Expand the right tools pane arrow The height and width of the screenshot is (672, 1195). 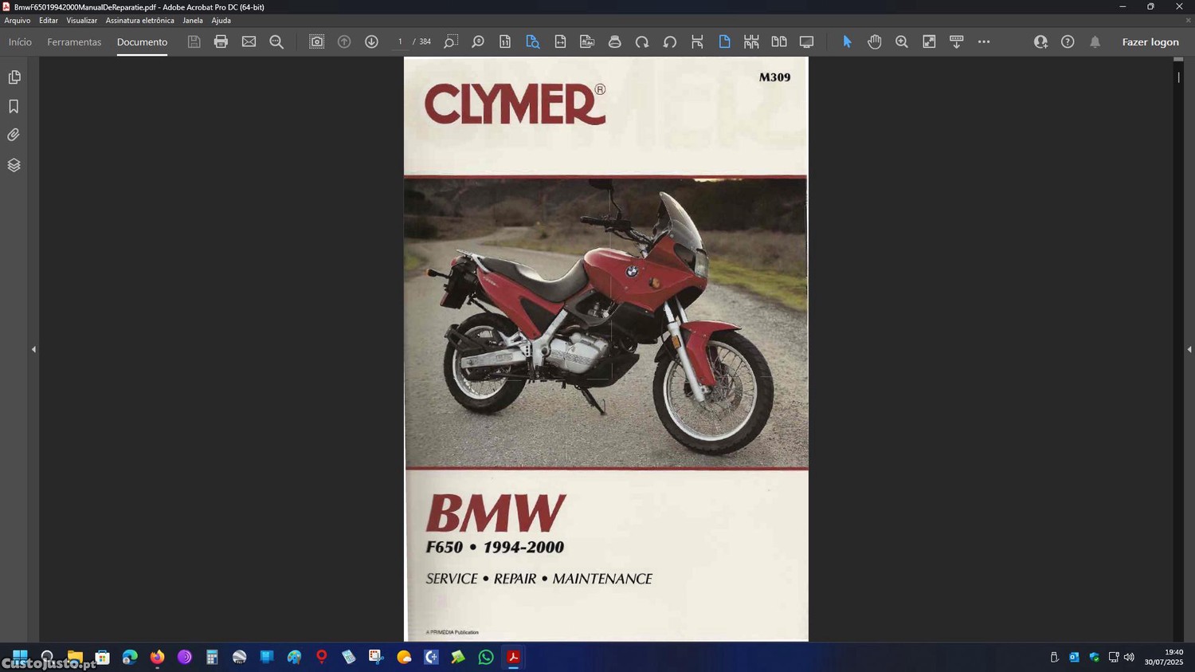click(1189, 349)
